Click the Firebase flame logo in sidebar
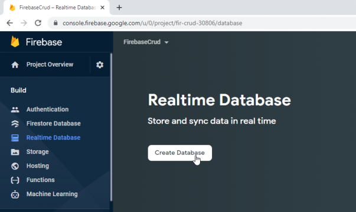 15,42
